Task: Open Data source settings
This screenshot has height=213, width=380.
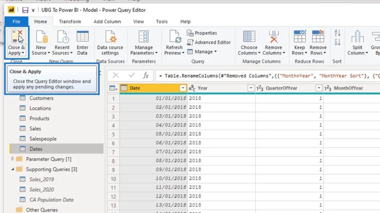Action: [x=110, y=43]
